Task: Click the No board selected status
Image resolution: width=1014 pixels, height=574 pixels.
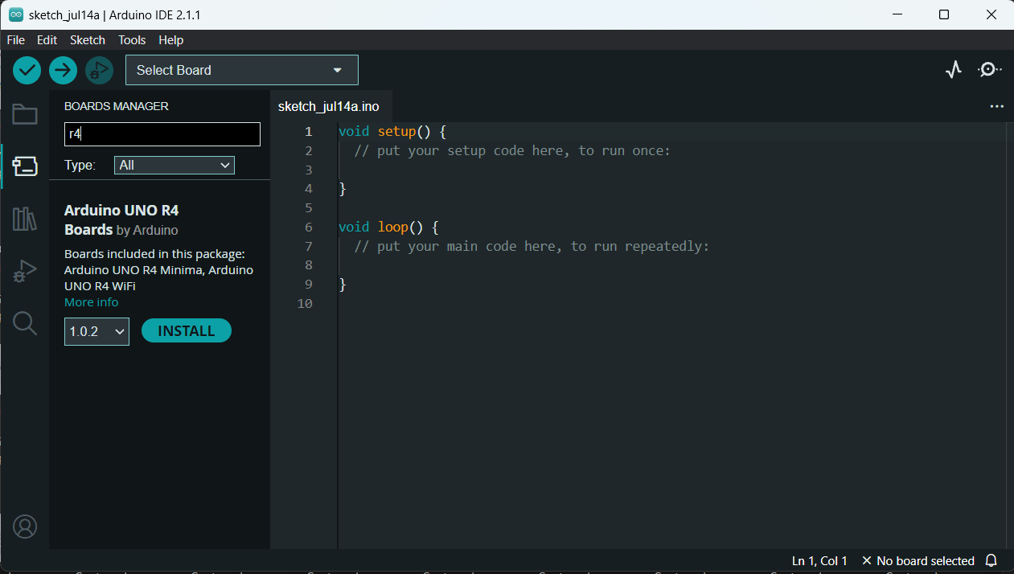Action: (x=918, y=560)
